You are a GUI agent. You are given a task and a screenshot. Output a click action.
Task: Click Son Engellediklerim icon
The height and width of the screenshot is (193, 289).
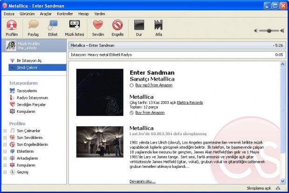click(12, 145)
